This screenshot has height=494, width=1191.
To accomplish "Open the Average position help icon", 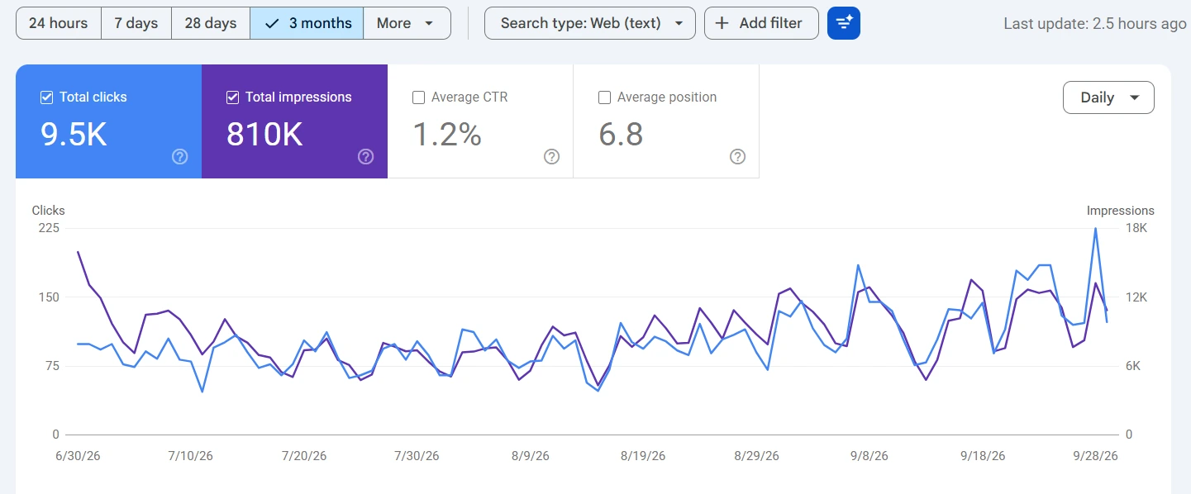I will click(738, 157).
